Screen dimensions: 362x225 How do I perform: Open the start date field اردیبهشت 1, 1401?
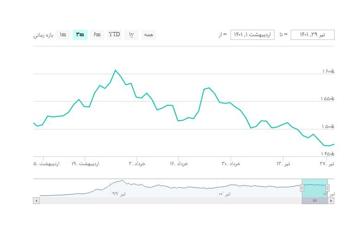[x=252, y=35]
